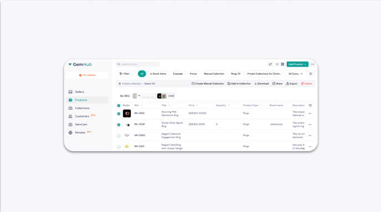Open the more options menu beside Add Product

coord(312,64)
